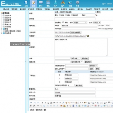Click the redo icon in editor toolbar
Image resolution: width=113 pixels, height=113 pixels.
point(38,103)
